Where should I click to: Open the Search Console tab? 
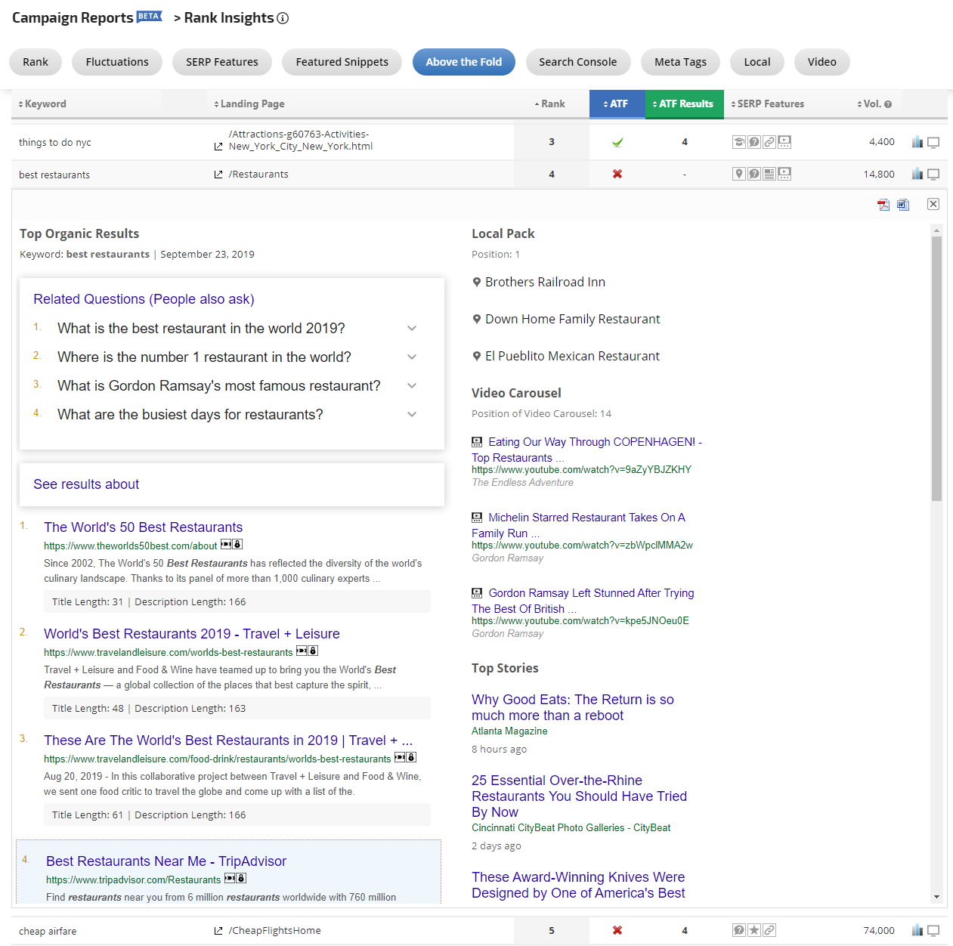click(577, 62)
